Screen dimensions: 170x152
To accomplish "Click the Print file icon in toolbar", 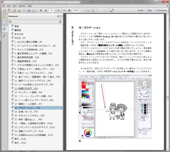I will [x=29, y=11].
